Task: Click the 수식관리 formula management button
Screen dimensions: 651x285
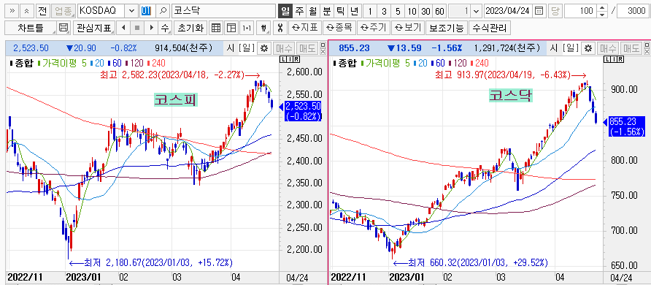Action: click(490, 28)
